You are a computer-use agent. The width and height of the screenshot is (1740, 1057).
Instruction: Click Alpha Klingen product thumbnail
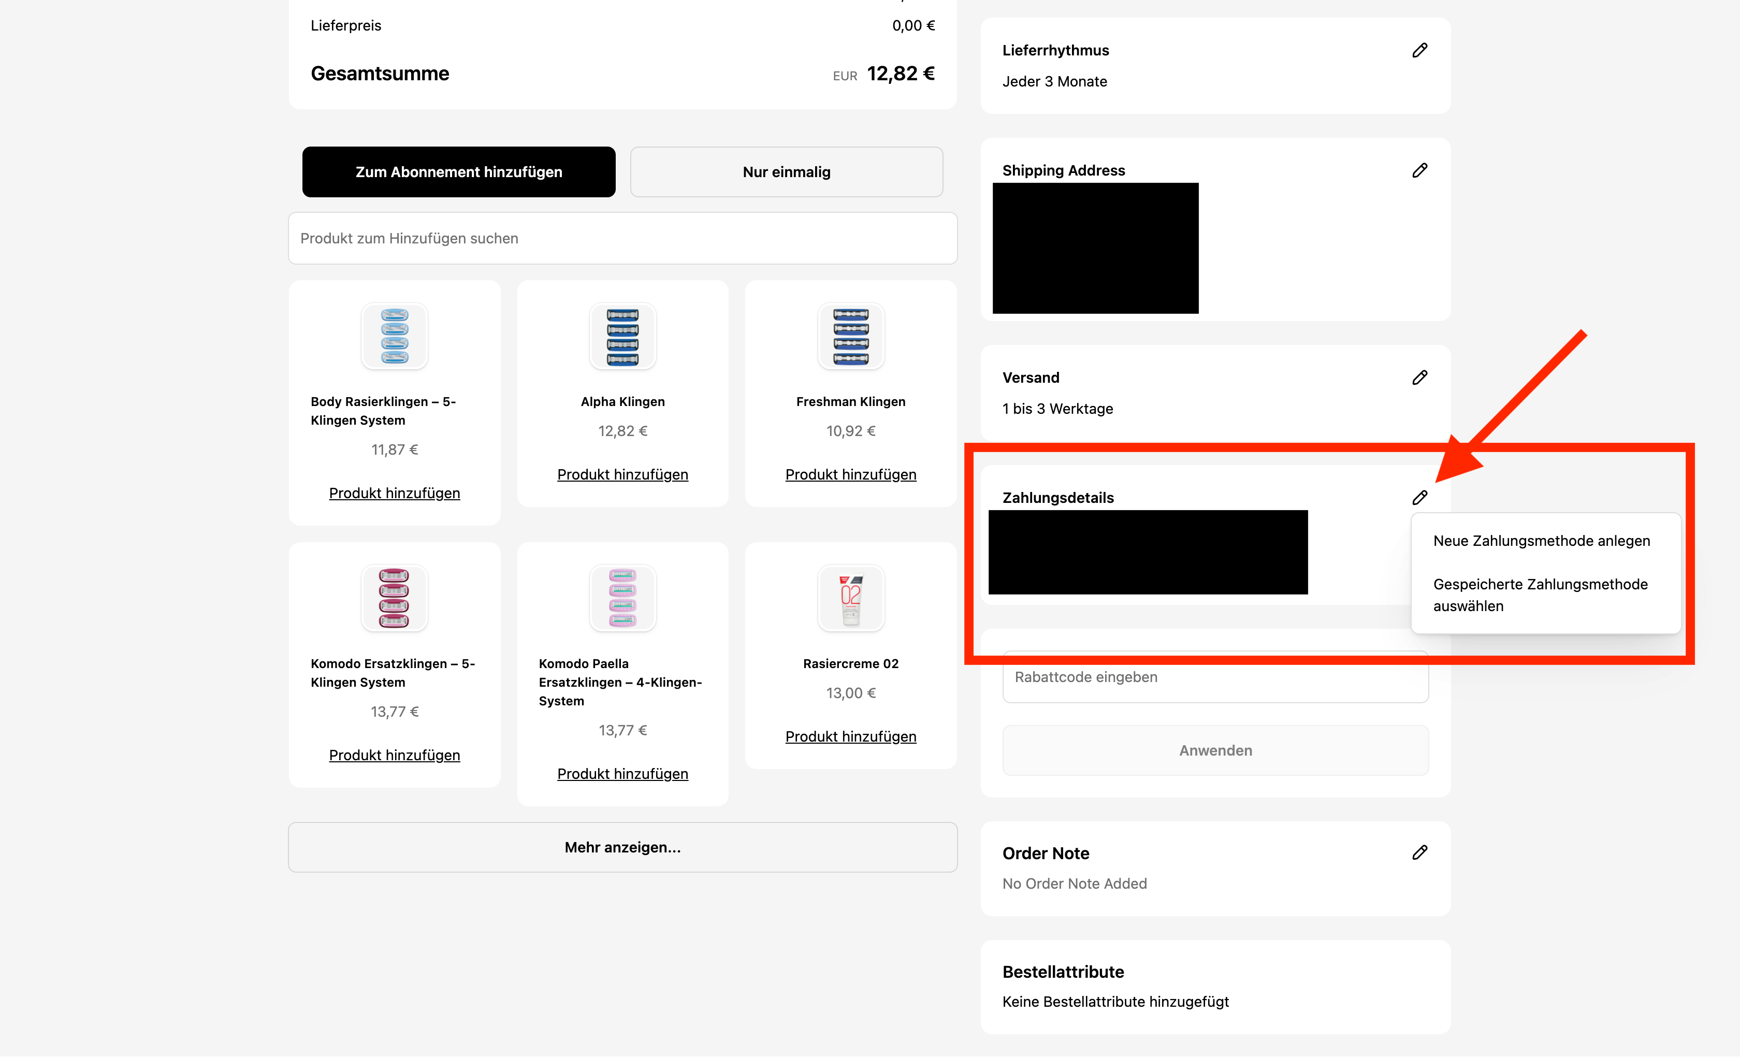tap(622, 336)
